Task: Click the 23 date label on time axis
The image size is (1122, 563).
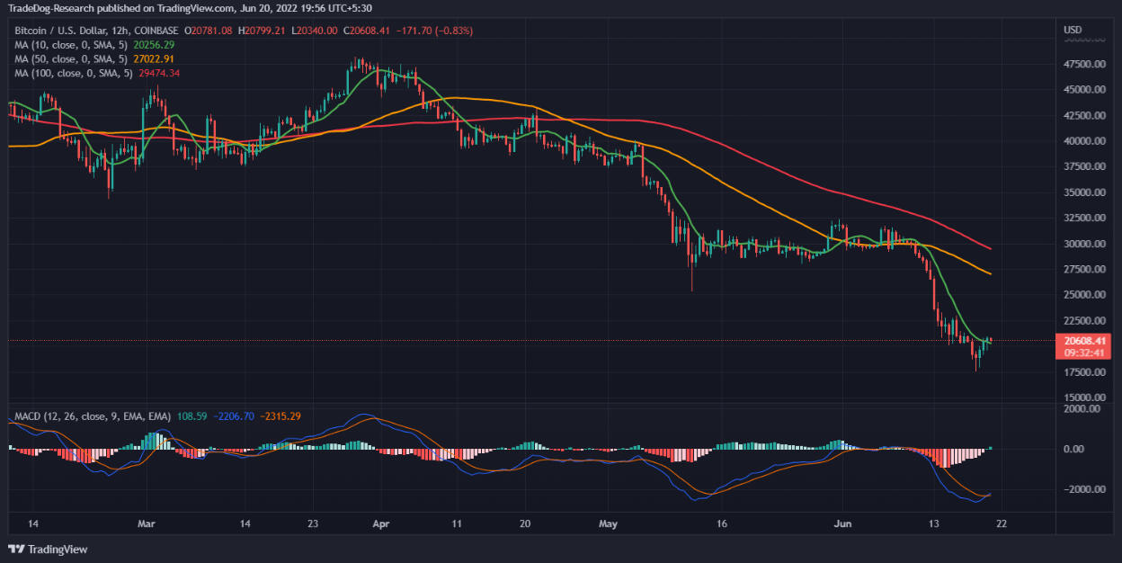Action: coord(312,523)
